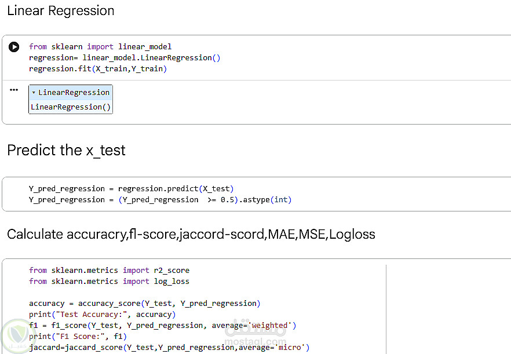Select the "Predict the x_test" heading
Viewport: 511px width, 354px height.
coord(66,150)
